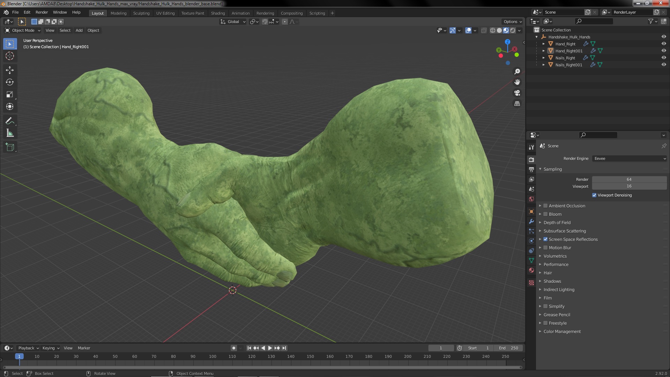This screenshot has width=670, height=377.
Task: Open Tool properties tab
Action: (531, 147)
